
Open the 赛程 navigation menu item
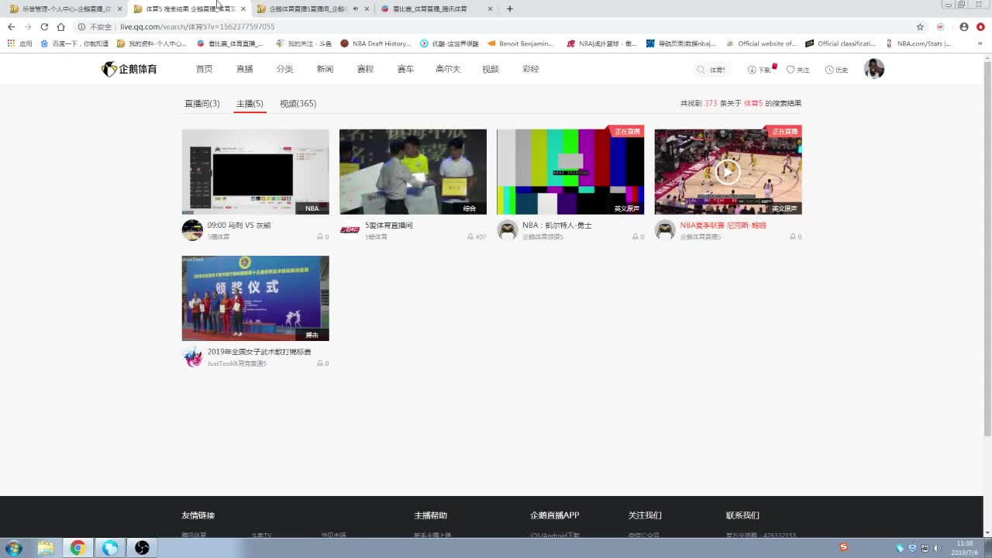click(x=365, y=69)
